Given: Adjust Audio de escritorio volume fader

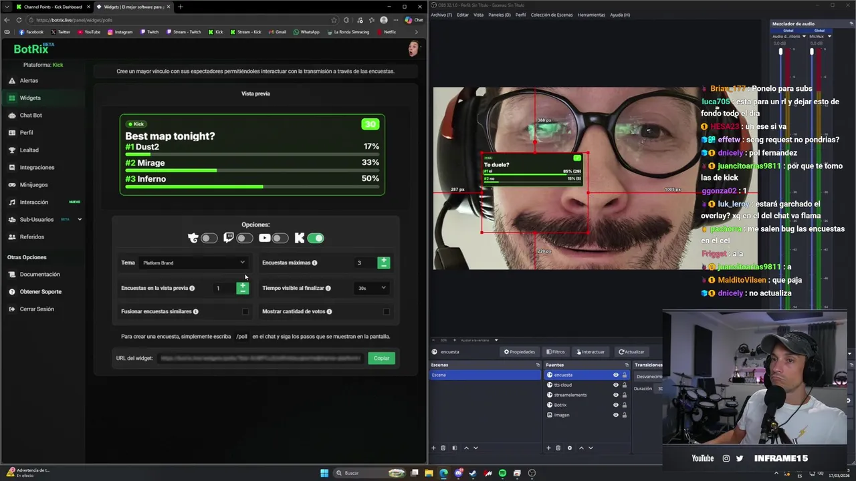Looking at the screenshot, I should 780,51.
